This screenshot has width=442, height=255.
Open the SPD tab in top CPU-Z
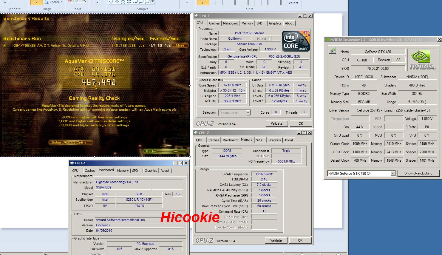(259, 23)
